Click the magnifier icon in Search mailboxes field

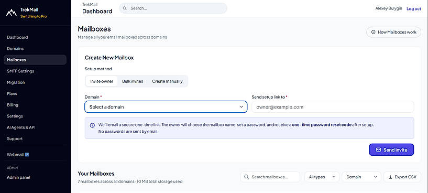[x=247, y=177]
